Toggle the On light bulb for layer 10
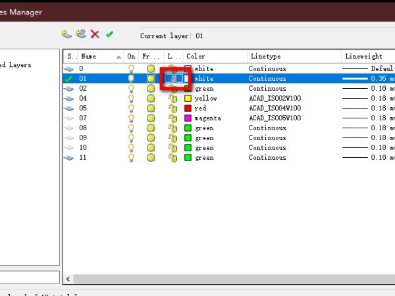The width and height of the screenshot is (395, 296). [x=131, y=148]
